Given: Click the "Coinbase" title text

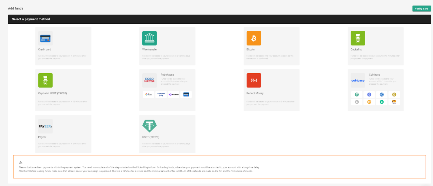Looking at the screenshot, I should pos(375,75).
